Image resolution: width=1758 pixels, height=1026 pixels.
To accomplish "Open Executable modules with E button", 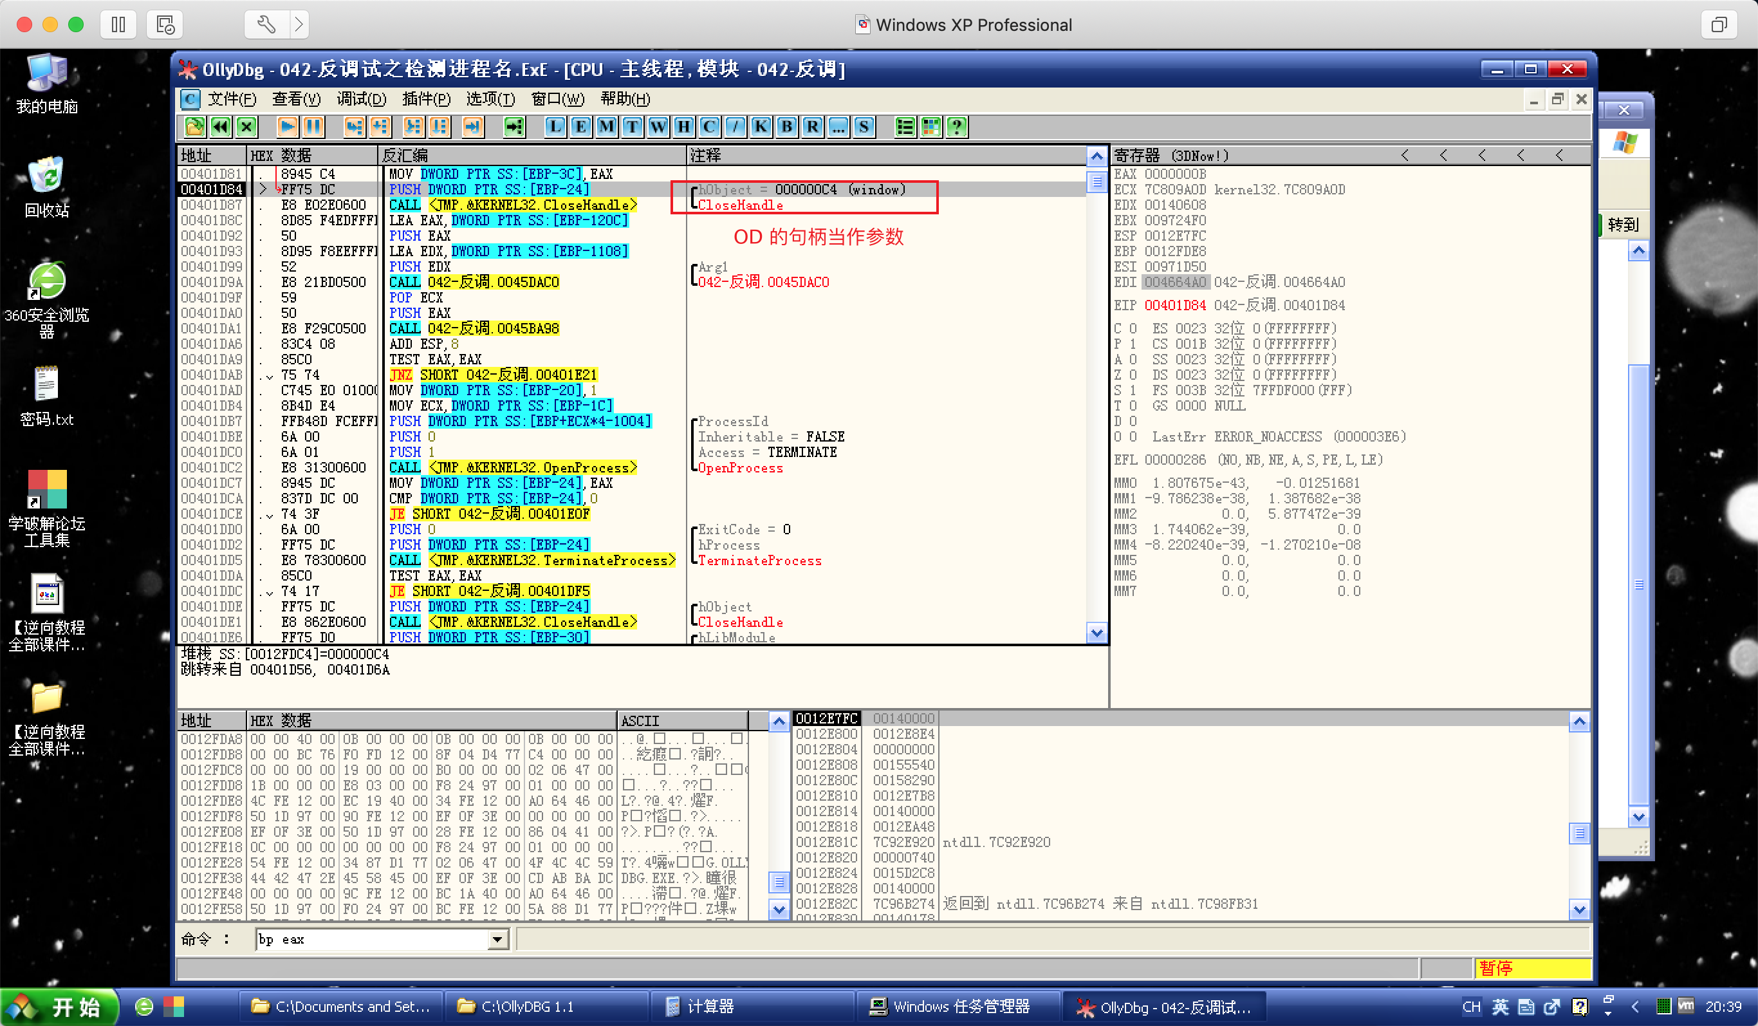I will click(x=580, y=127).
